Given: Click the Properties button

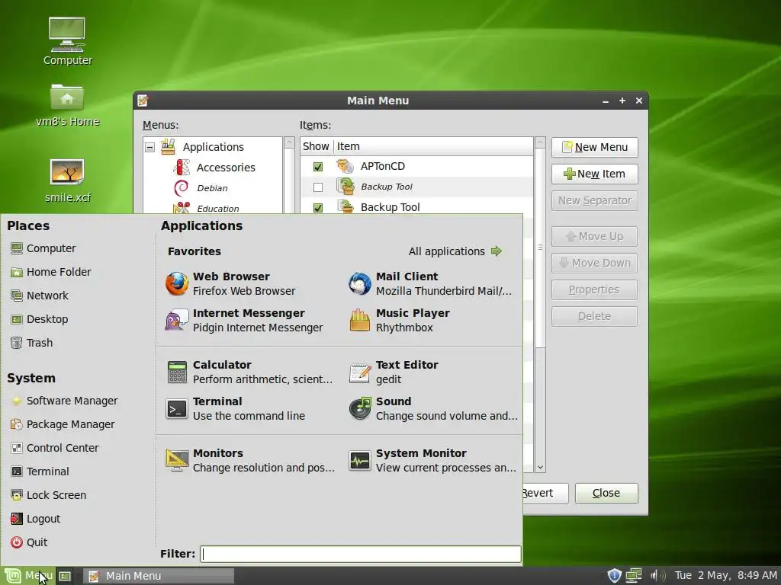Looking at the screenshot, I should click(x=595, y=289).
